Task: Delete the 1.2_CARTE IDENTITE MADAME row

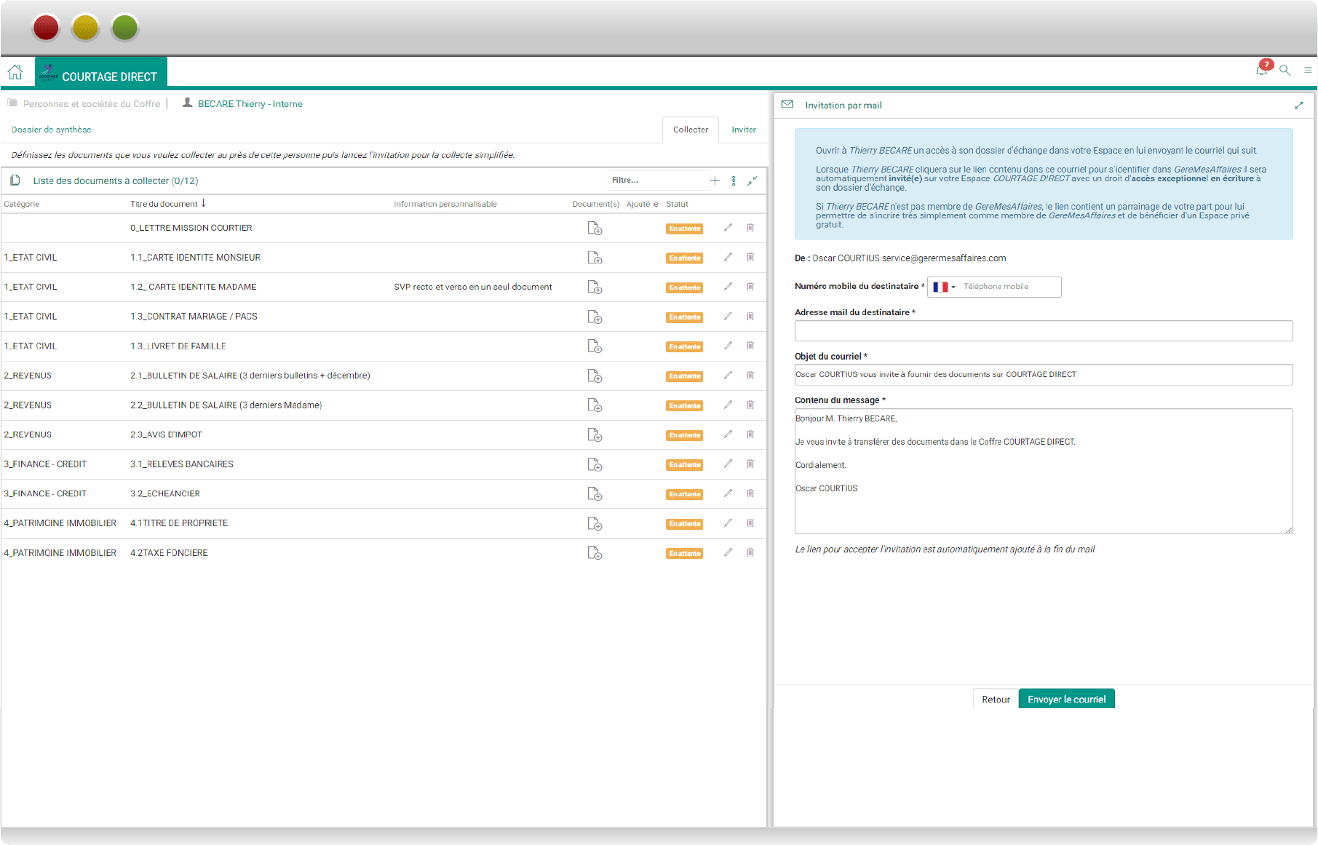Action: pyautogui.click(x=750, y=287)
